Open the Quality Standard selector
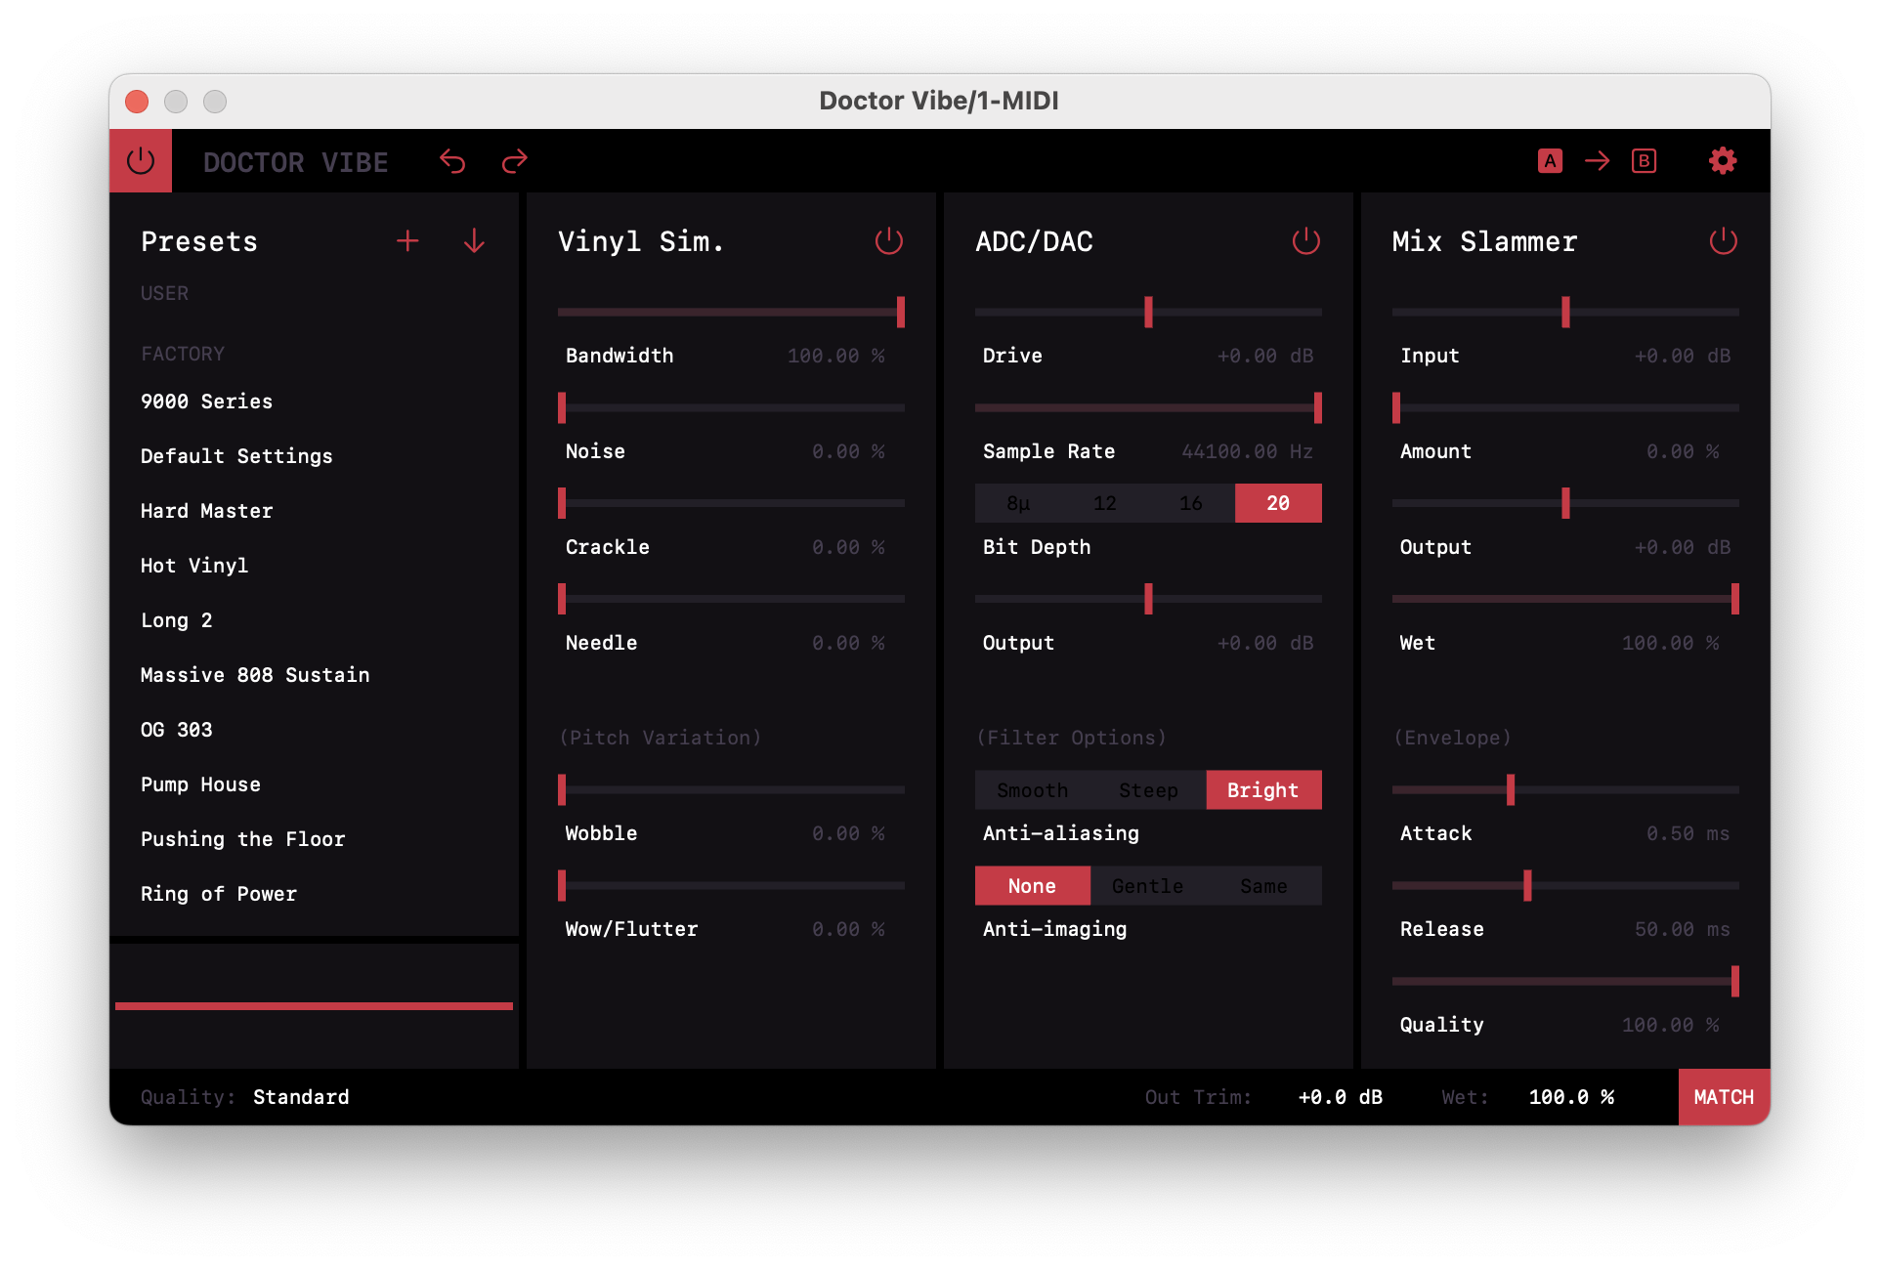The width and height of the screenshot is (1880, 1270). tap(301, 1097)
